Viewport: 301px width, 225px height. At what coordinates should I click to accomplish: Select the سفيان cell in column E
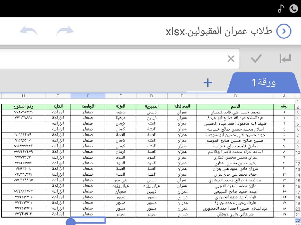tap(121, 191)
